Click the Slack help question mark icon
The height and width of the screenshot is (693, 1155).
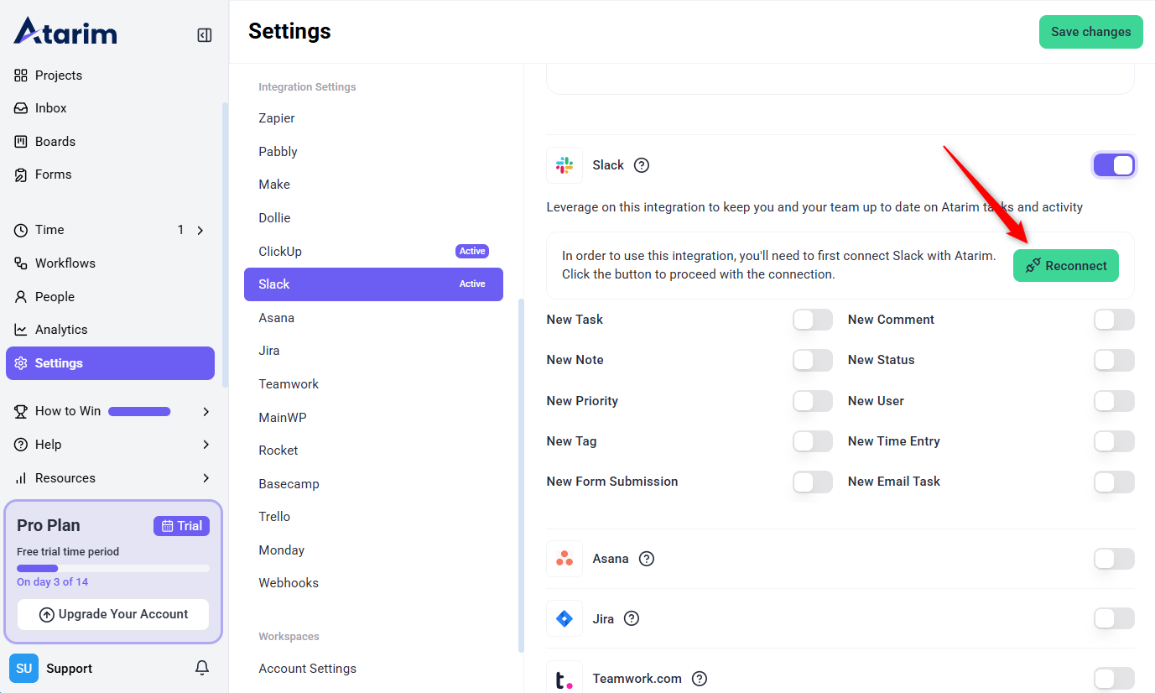point(642,165)
